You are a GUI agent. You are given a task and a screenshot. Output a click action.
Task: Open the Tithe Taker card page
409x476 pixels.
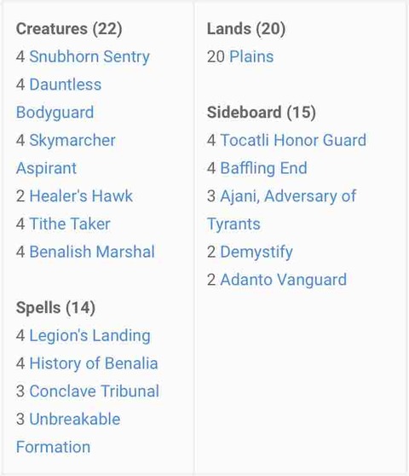coord(70,223)
